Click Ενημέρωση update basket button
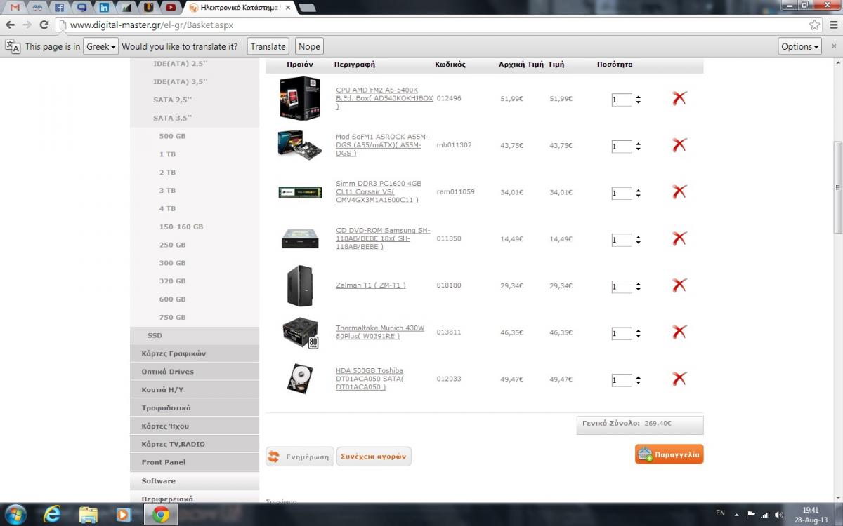843x526 pixels. (300, 457)
